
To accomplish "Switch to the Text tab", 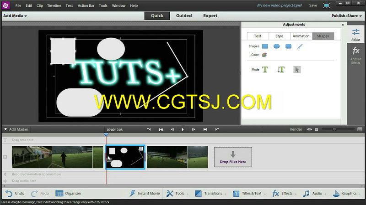I will pyautogui.click(x=258, y=36).
